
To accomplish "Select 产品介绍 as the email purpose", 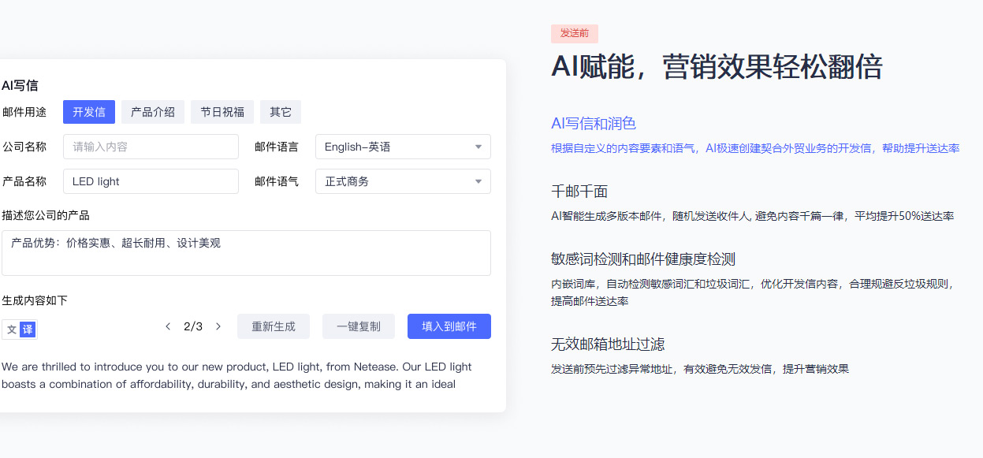I will coord(153,112).
